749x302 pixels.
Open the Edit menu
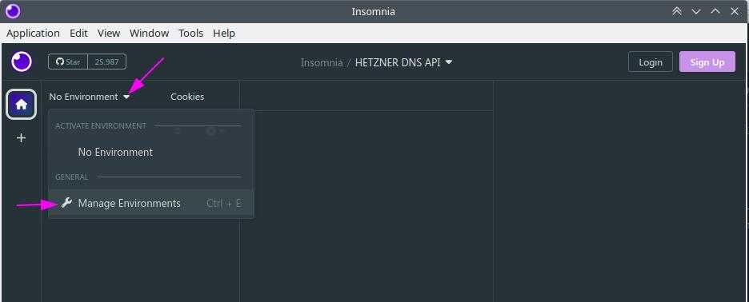tap(78, 33)
